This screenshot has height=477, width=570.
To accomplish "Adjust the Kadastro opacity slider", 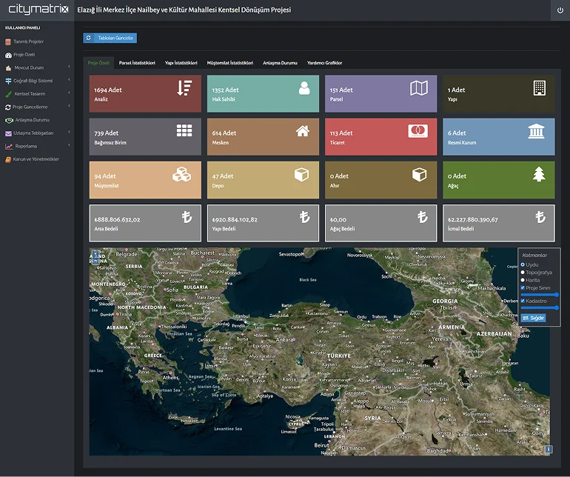I will click(540, 307).
